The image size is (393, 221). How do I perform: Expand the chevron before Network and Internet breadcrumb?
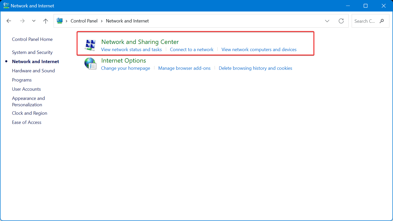102,21
